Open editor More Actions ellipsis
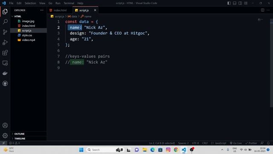The width and height of the screenshot is (273, 154). tap(268, 10)
